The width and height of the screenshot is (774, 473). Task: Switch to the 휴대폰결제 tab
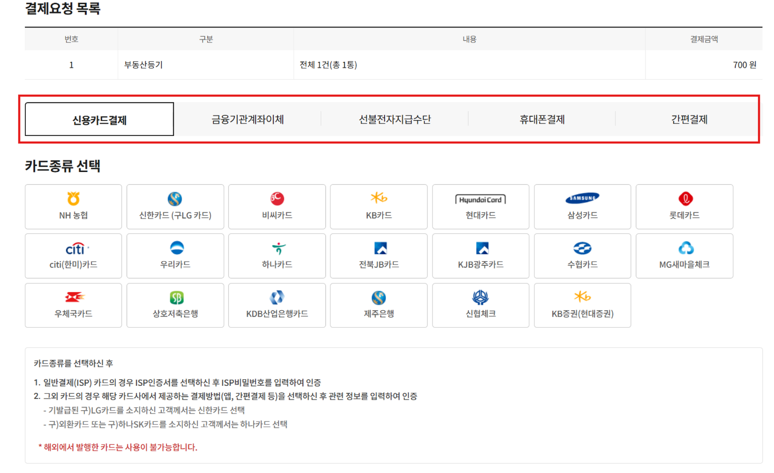point(541,119)
